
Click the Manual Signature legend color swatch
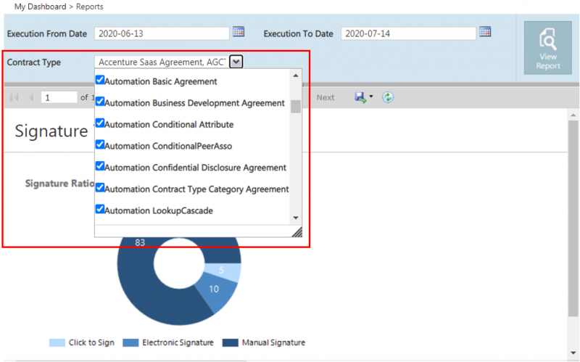232,342
